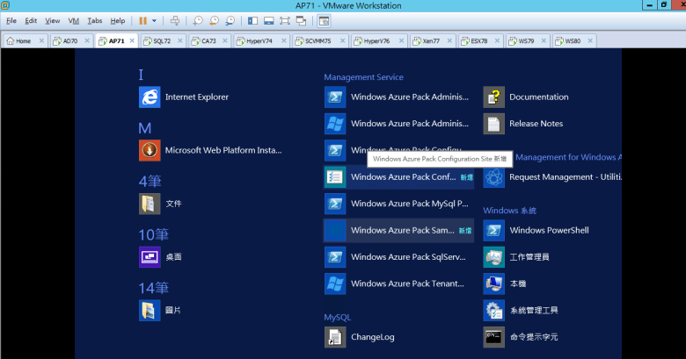Open the Documentation help icon
Viewport: 686px width, 359px height.
[493, 97]
